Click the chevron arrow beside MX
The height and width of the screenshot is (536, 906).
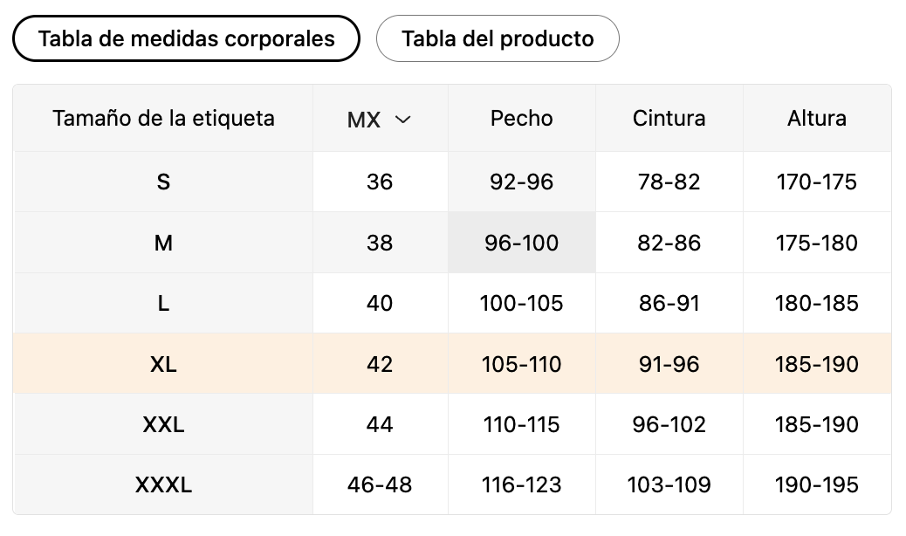[402, 120]
